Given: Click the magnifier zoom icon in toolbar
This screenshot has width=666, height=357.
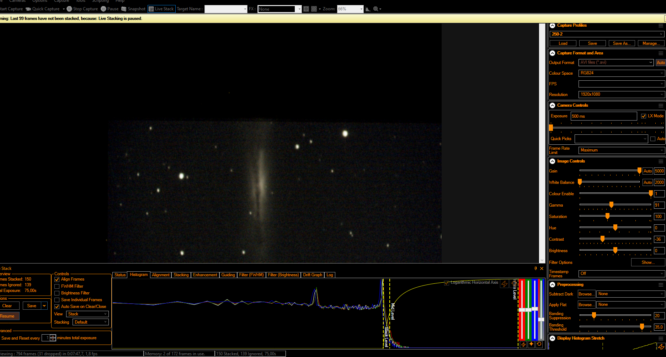Looking at the screenshot, I should pyautogui.click(x=375, y=9).
